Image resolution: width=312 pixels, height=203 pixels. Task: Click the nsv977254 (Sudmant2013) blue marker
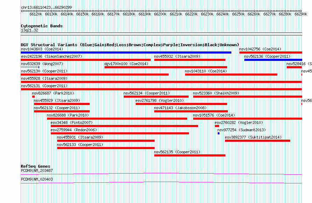tap(218, 133)
